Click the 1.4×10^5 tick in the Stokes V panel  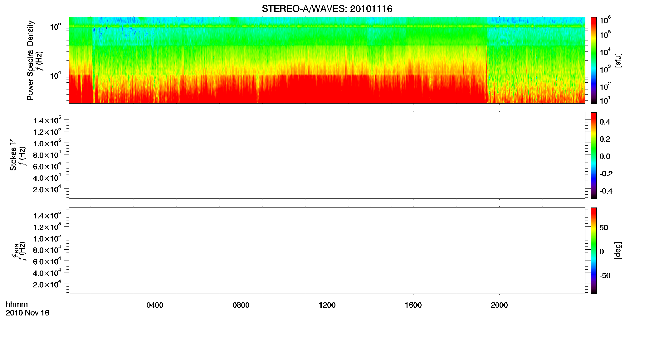pos(47,120)
